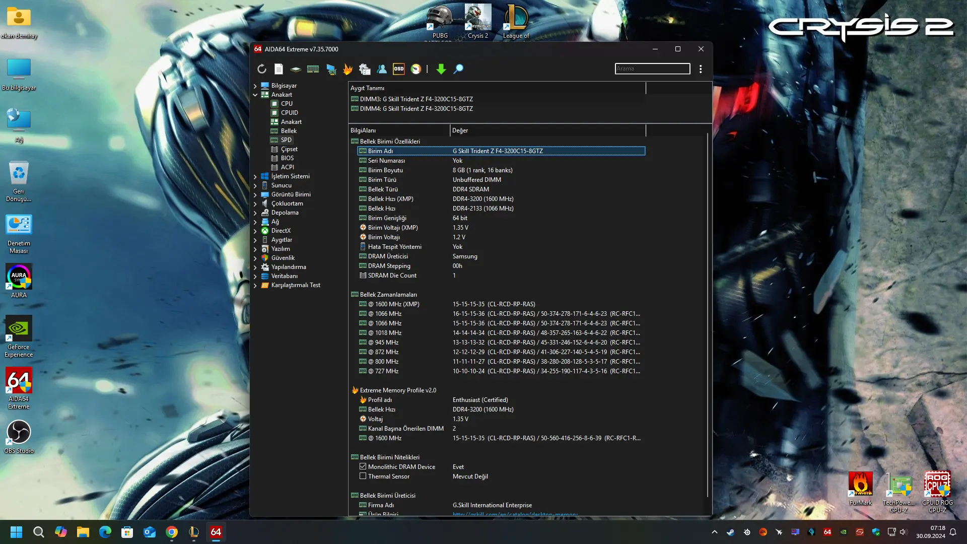Toggle the Monolithic DRAM Device checkbox
The width and height of the screenshot is (967, 544).
click(x=363, y=466)
